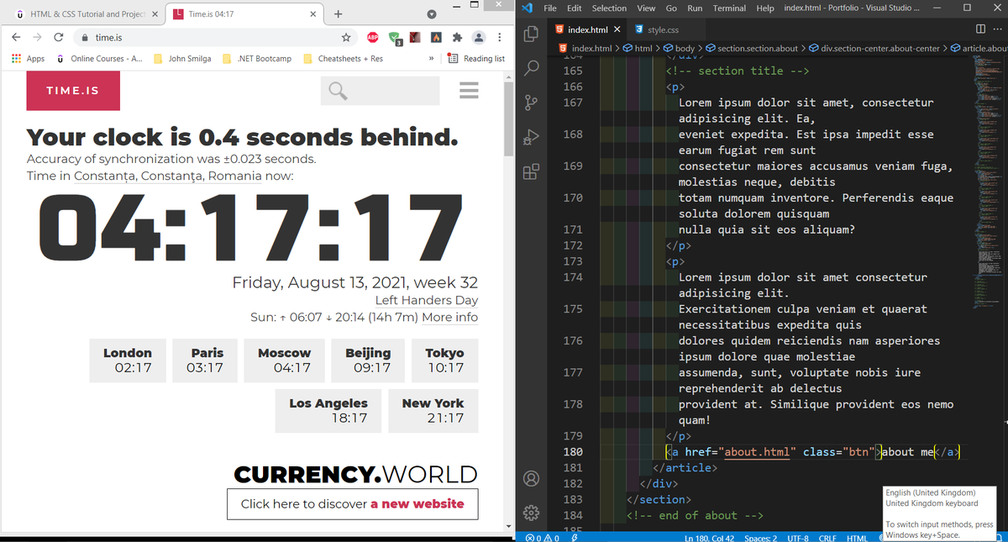Click More info sun link

(x=449, y=318)
